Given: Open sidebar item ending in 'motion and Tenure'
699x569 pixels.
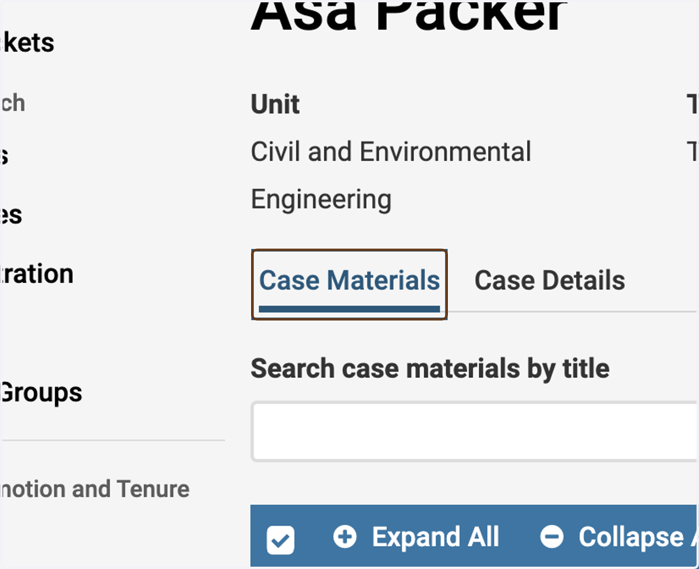Looking at the screenshot, I should pyautogui.click(x=94, y=489).
